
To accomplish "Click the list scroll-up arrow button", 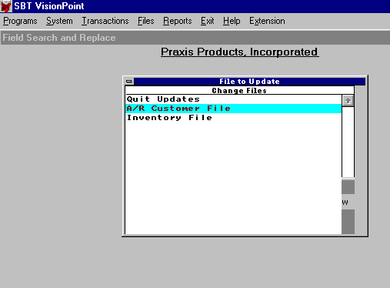I will [348, 101].
